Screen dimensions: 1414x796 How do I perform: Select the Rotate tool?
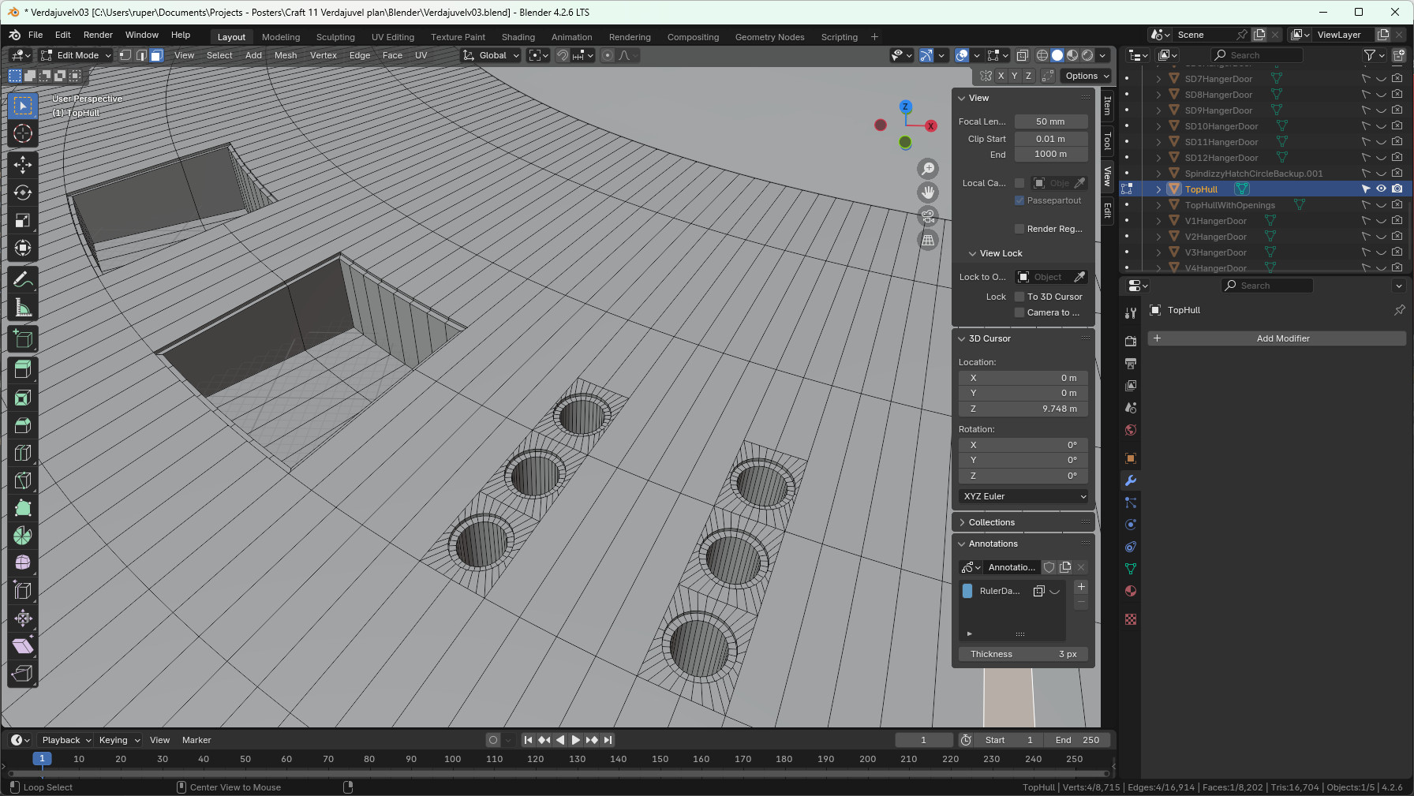coord(23,192)
